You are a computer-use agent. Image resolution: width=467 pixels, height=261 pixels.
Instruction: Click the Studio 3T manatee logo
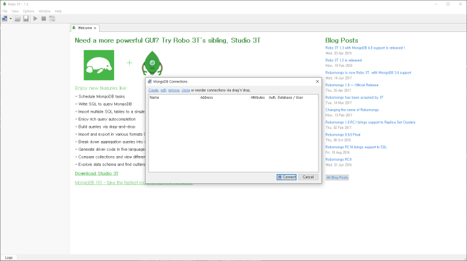coord(99,65)
